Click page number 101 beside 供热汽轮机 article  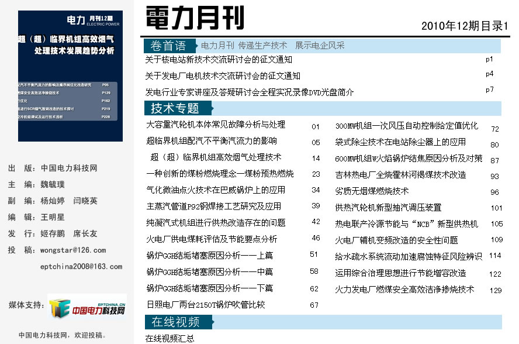[496, 208]
